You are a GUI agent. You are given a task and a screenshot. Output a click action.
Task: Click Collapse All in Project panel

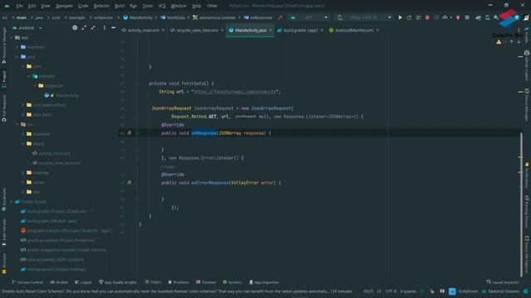(x=93, y=27)
